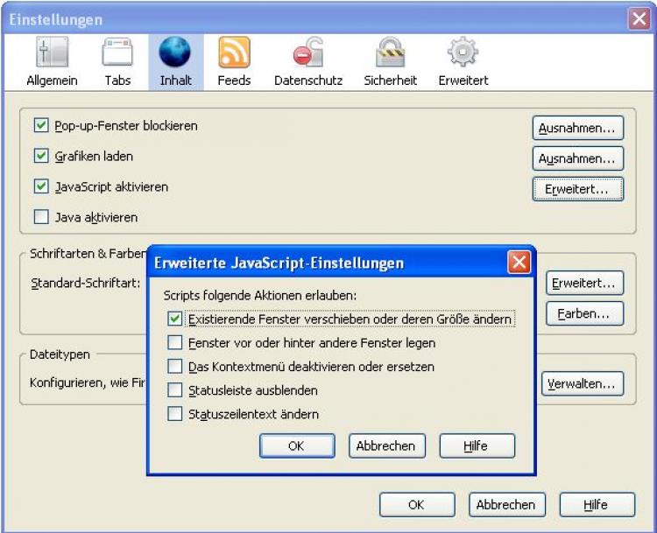Toggle Statusleiste ausblenden checkbox
The width and height of the screenshot is (657, 533).
pyautogui.click(x=175, y=390)
